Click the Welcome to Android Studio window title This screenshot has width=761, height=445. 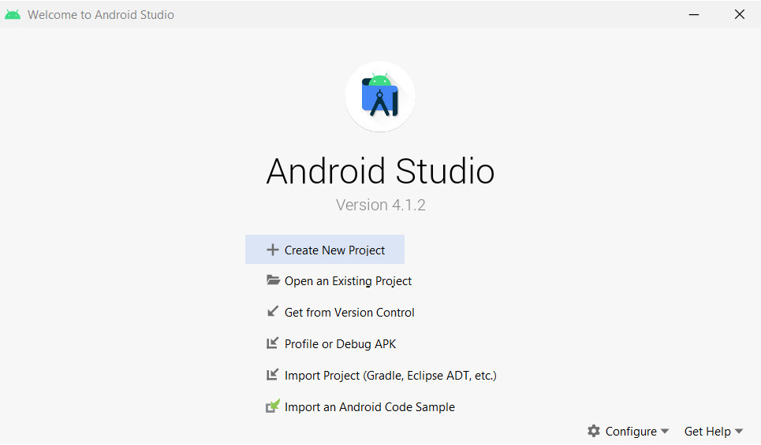click(100, 14)
